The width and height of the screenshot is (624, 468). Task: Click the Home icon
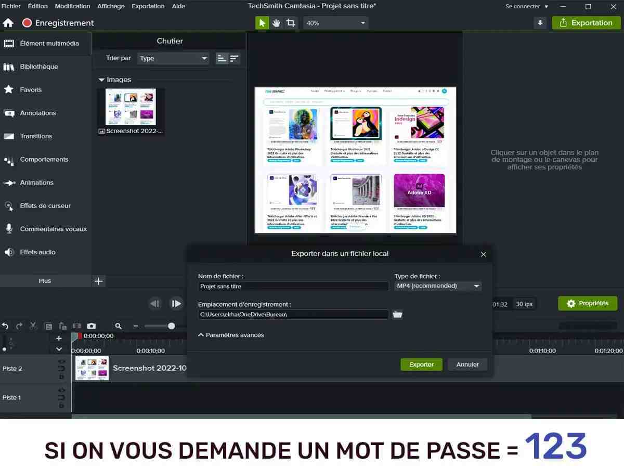[8, 23]
